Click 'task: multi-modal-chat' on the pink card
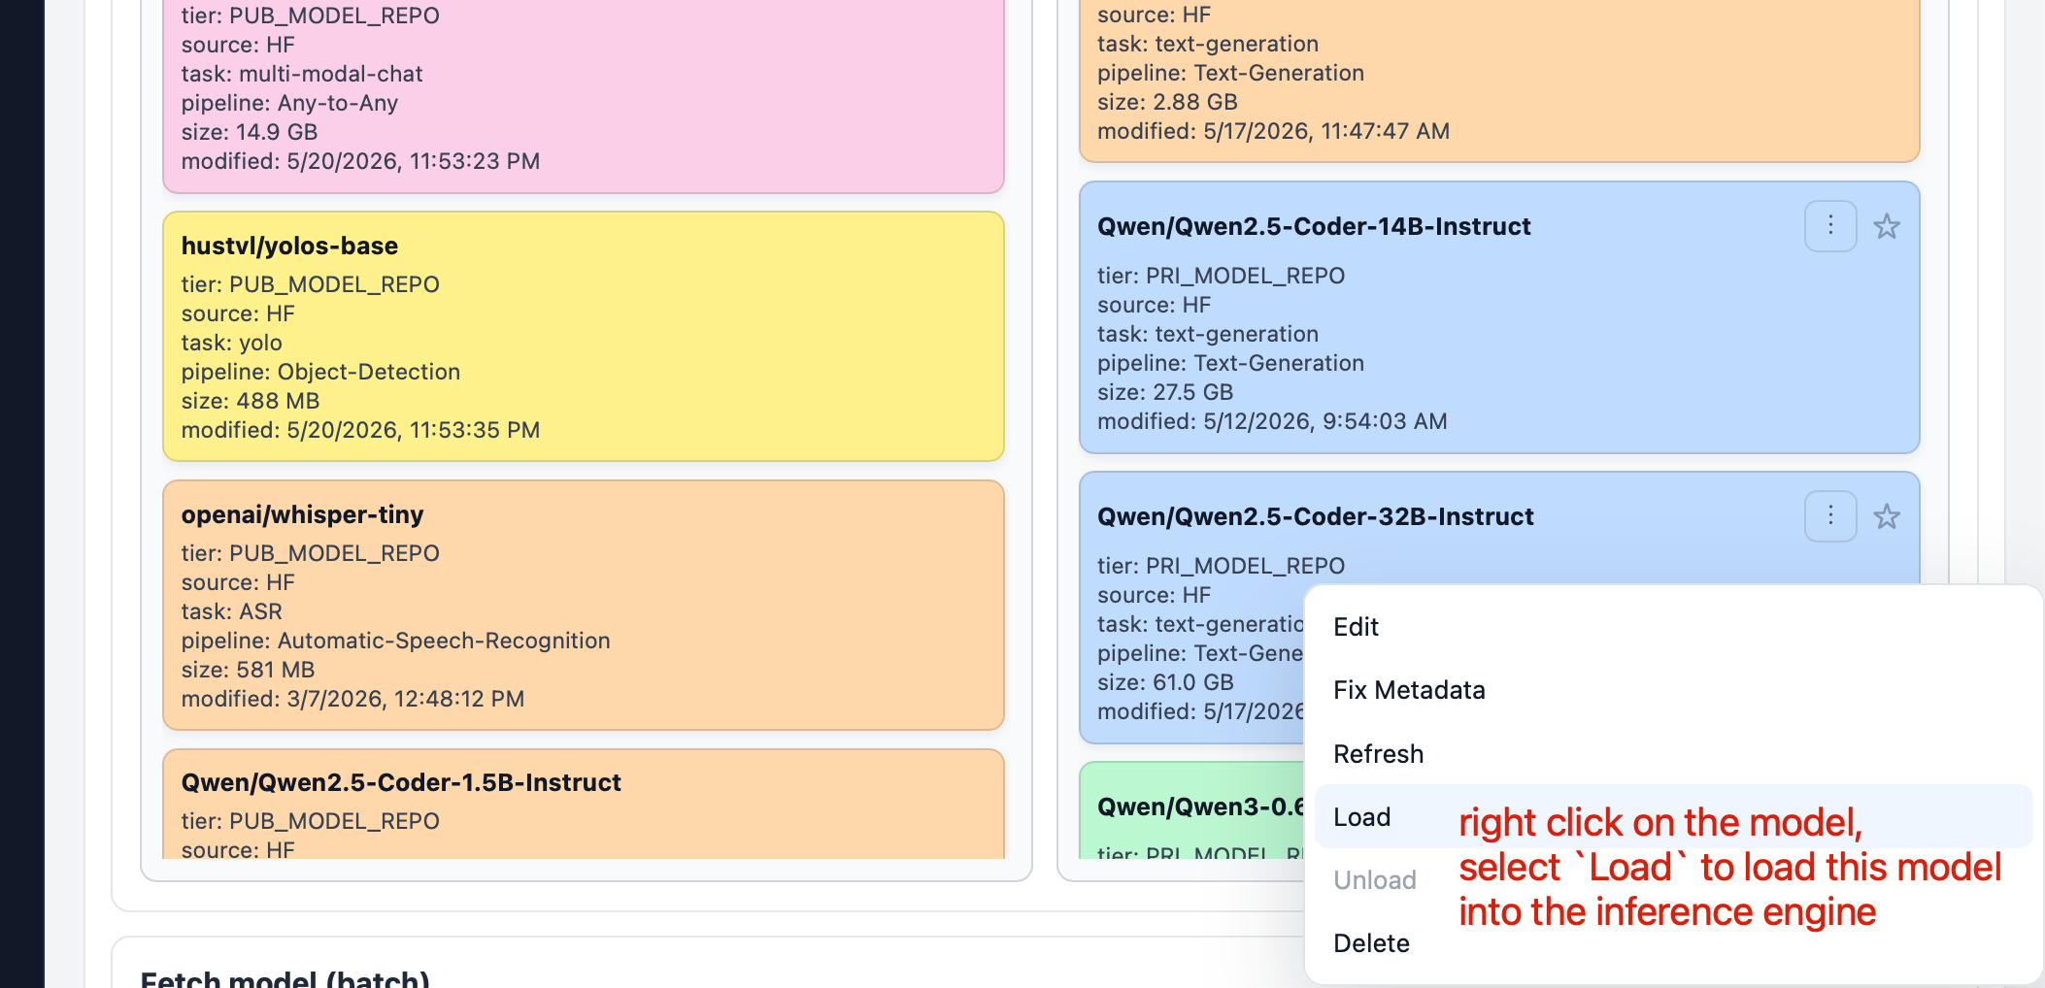The width and height of the screenshot is (2045, 988). point(302,74)
